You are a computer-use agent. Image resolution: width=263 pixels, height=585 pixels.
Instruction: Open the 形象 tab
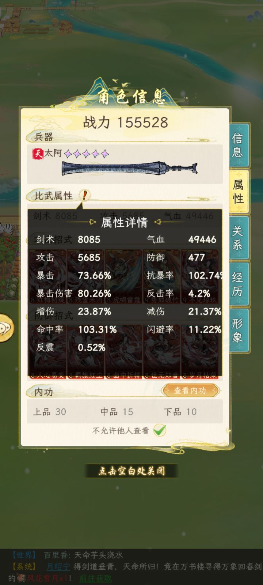(x=239, y=330)
